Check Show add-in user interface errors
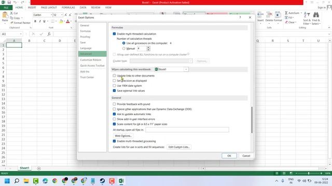The width and height of the screenshot is (332, 186). [114, 119]
